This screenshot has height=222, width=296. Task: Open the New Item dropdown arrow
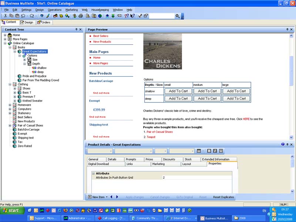pos(107,197)
